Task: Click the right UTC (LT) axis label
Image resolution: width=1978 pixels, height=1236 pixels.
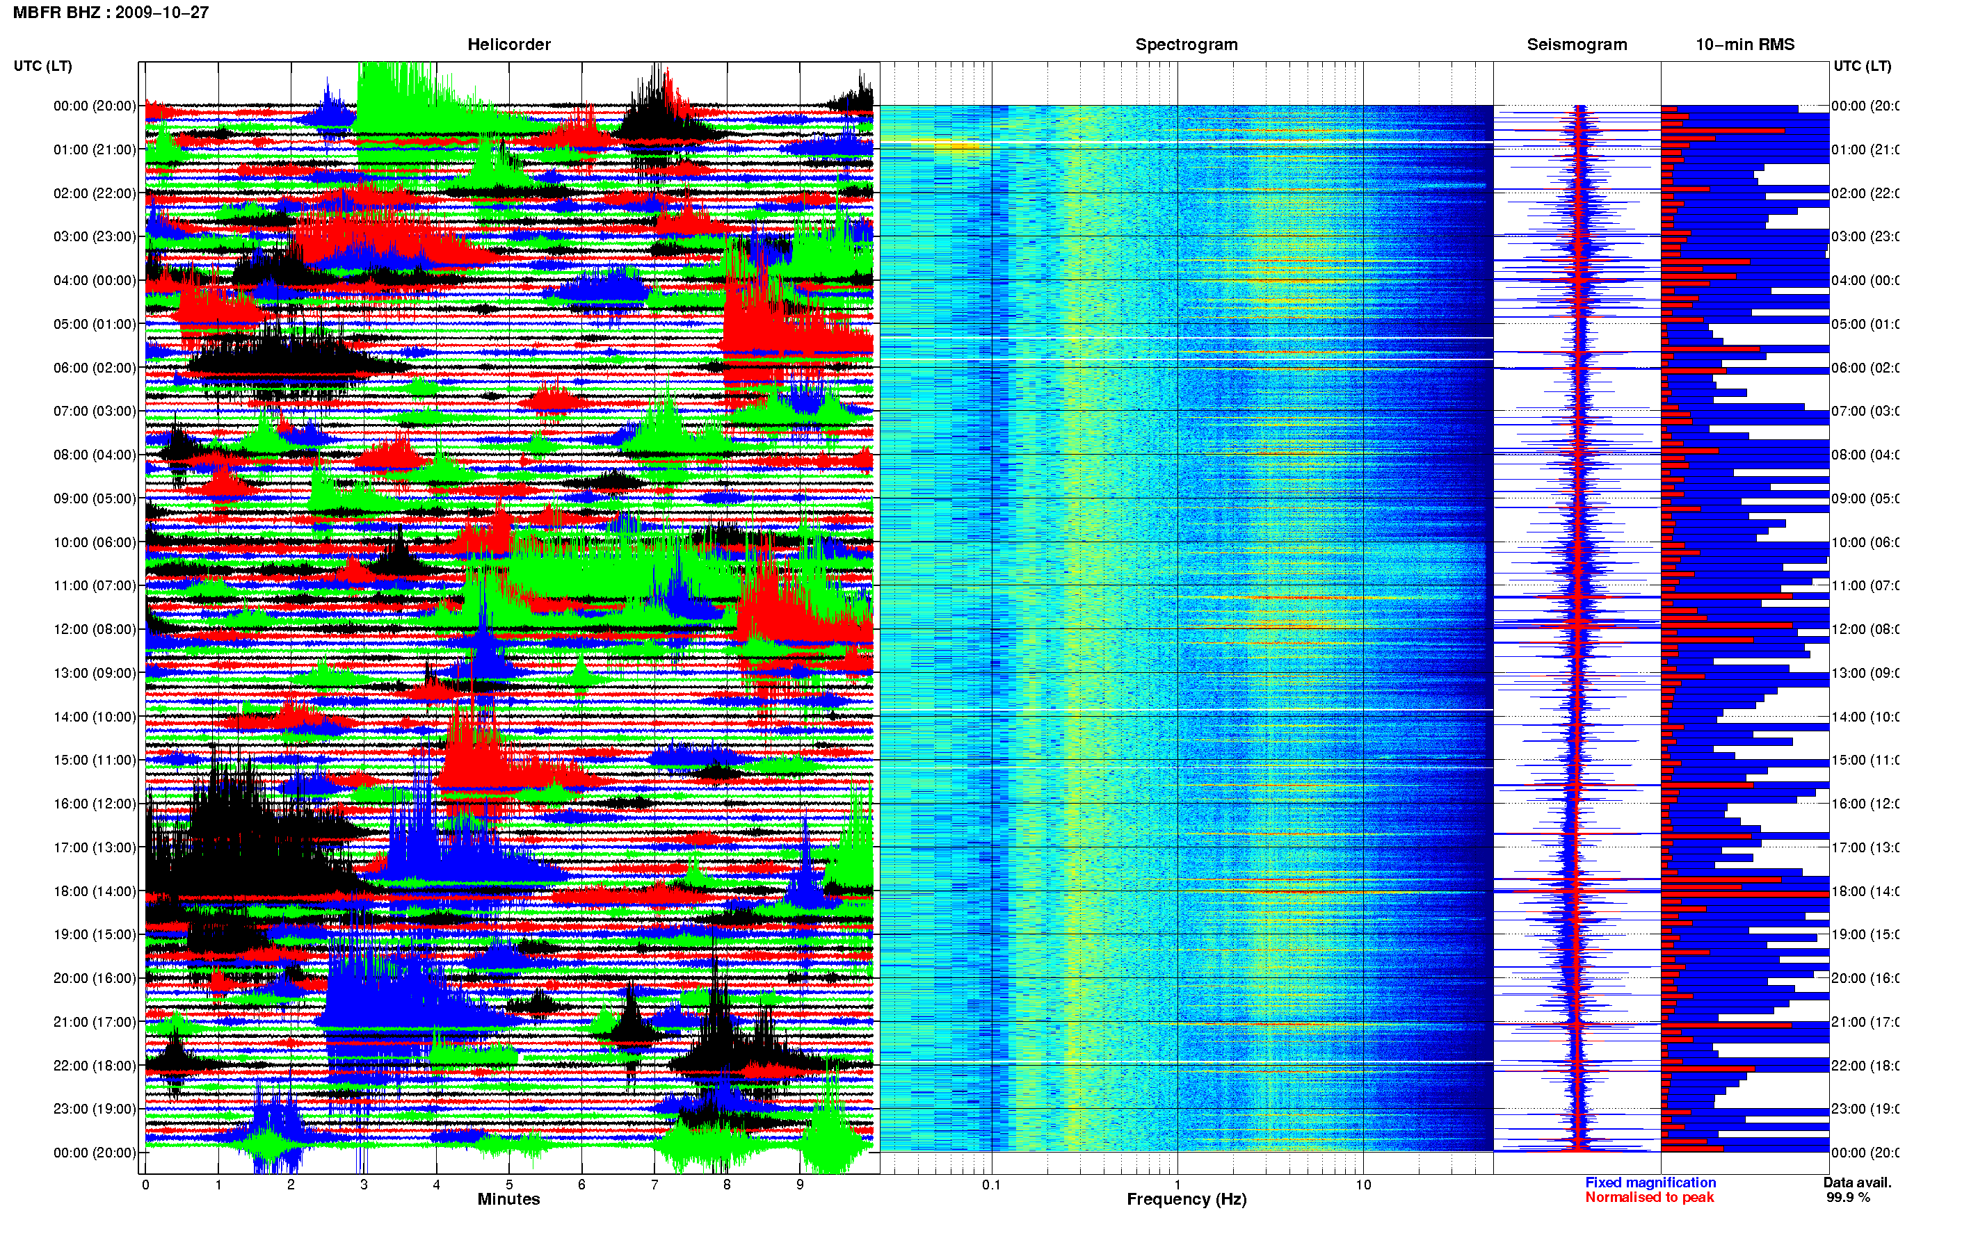Action: click(x=1862, y=66)
